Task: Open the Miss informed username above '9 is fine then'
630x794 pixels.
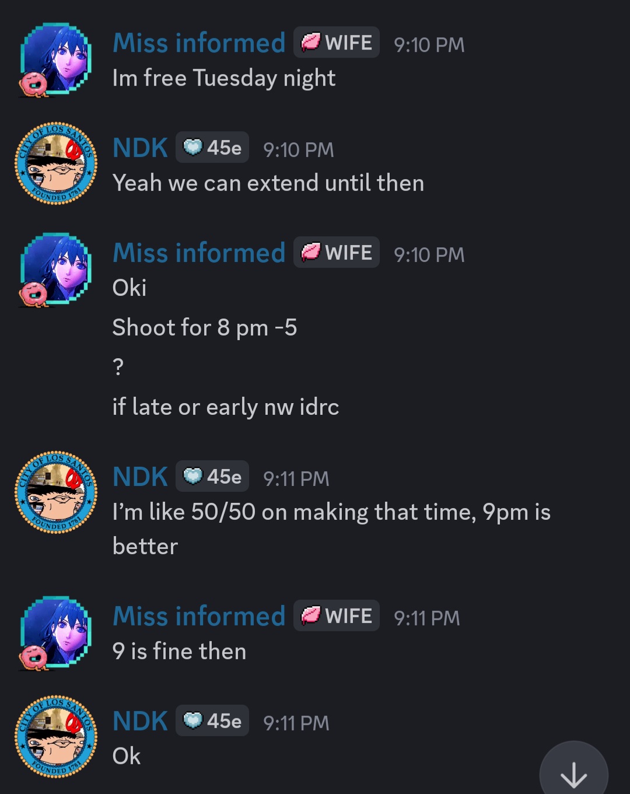Action: click(x=199, y=616)
